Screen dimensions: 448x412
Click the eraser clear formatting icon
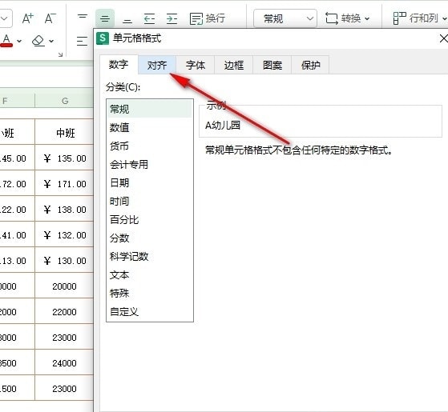click(38, 41)
